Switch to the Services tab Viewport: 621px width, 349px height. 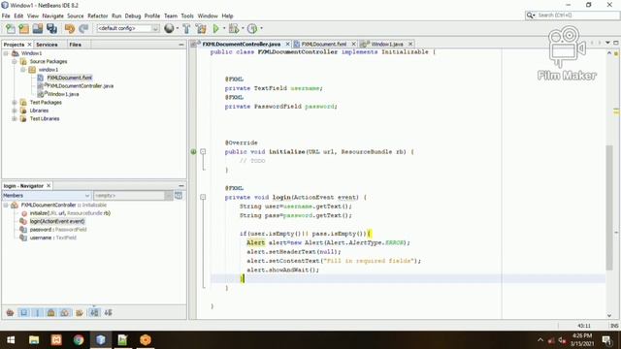tap(47, 45)
